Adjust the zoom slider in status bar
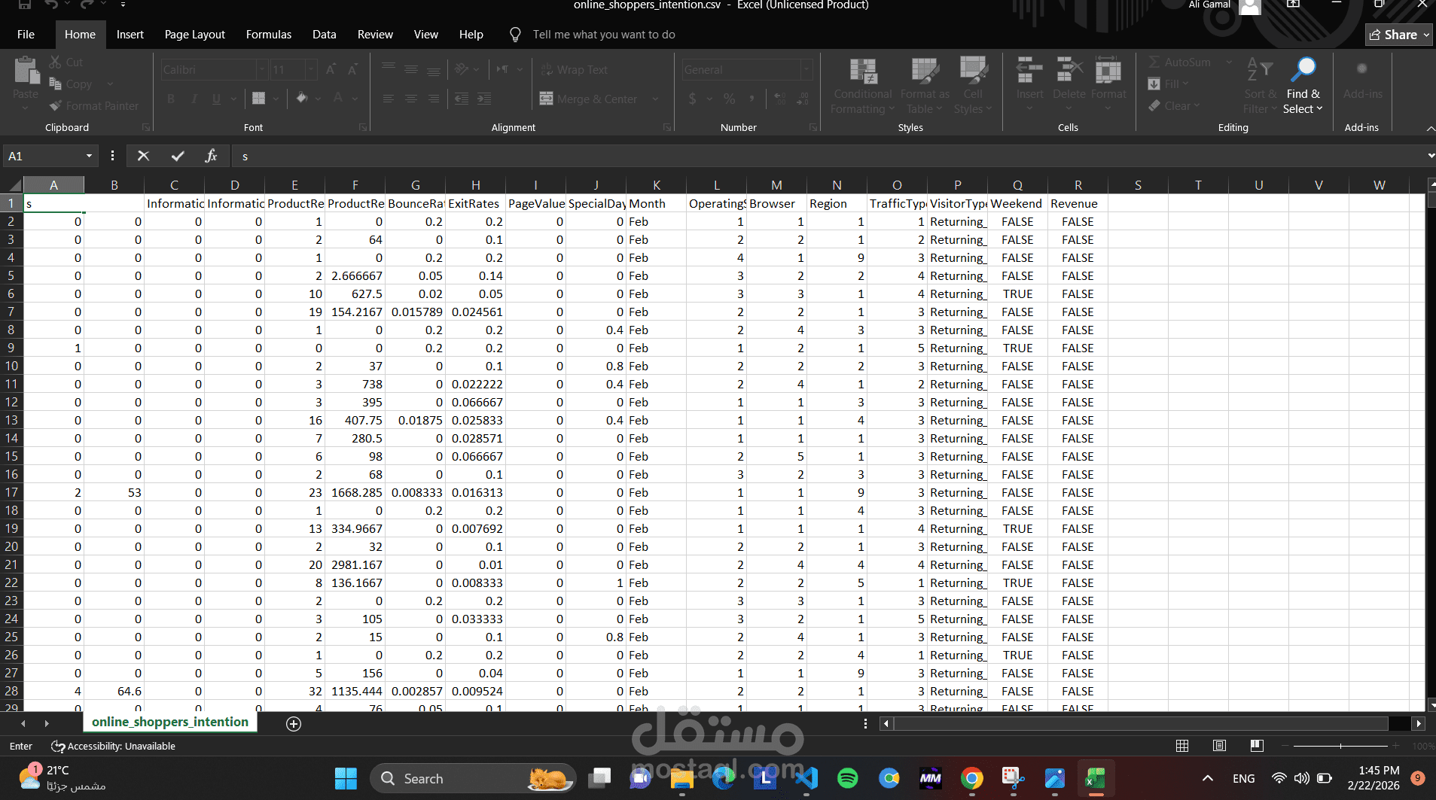This screenshot has height=800, width=1436. 1341,746
